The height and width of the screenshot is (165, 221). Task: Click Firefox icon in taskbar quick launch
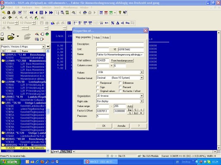pyautogui.click(x=42, y=162)
